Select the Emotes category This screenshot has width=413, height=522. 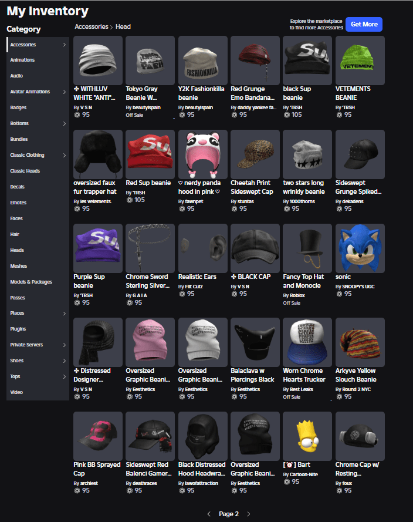click(x=18, y=203)
